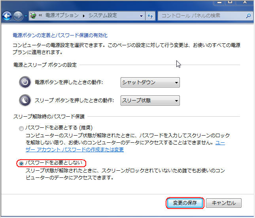The height and width of the screenshot is (218, 255).
Task: Open the recent pages arrow beside the forward button
Action: (26, 16)
